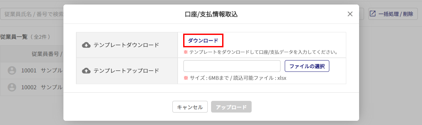Image resolution: width=422 pixels, height=125 pixels.
Task: Select employee row 10002 サンプル
Action: pos(32,87)
